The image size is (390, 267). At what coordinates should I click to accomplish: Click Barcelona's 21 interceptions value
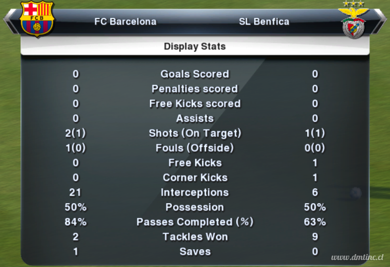[x=75, y=193]
